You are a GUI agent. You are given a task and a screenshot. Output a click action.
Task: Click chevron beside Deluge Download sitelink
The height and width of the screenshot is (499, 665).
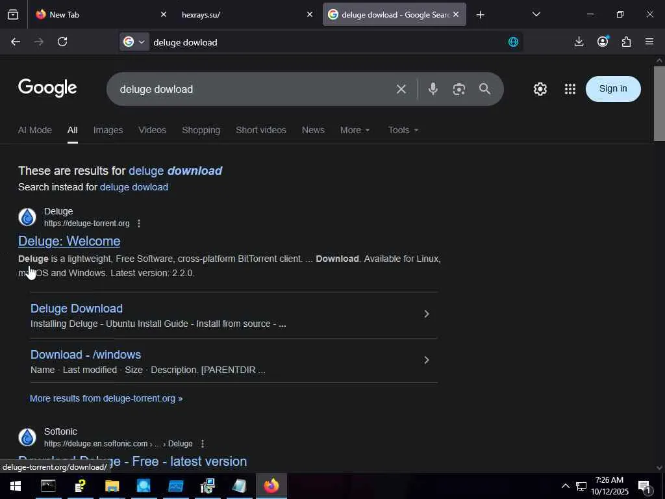[x=427, y=314]
